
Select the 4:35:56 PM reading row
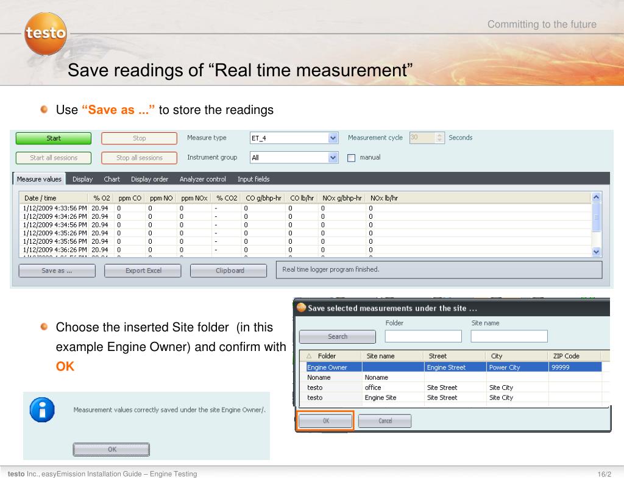[x=305, y=241]
